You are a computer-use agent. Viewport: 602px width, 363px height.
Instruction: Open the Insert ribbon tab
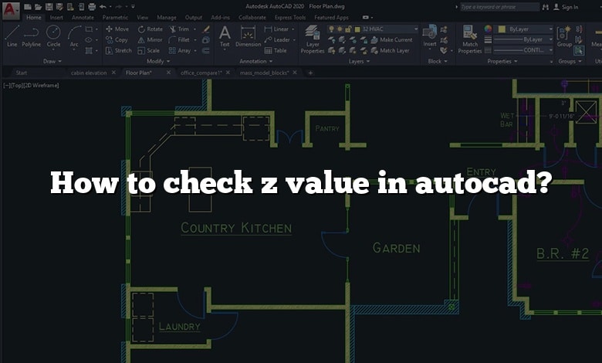click(x=56, y=17)
